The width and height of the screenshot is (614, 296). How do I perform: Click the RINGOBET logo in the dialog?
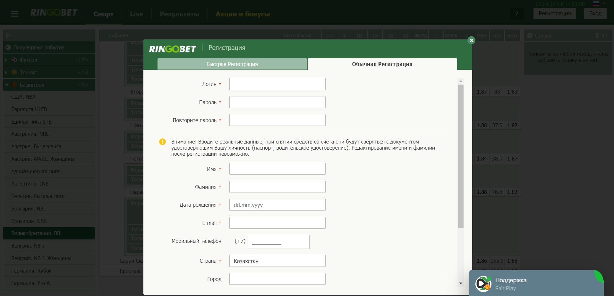tap(173, 49)
